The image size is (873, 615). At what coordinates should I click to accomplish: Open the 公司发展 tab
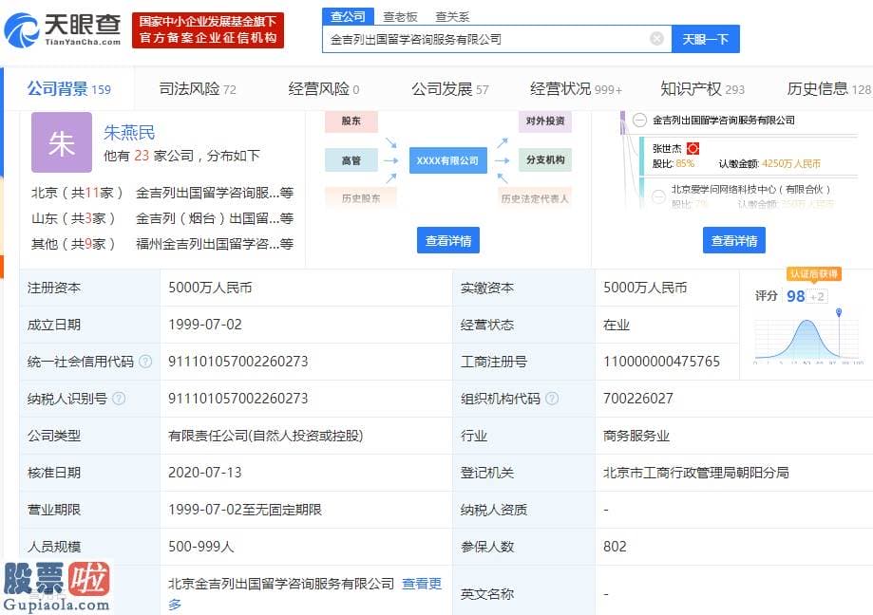point(450,89)
